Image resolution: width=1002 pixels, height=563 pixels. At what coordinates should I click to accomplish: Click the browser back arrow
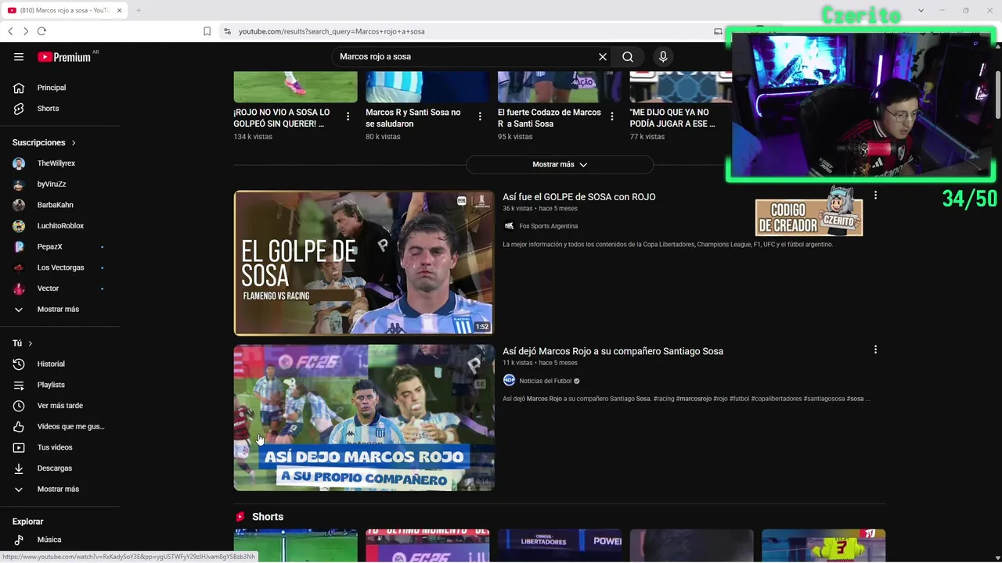coord(10,31)
